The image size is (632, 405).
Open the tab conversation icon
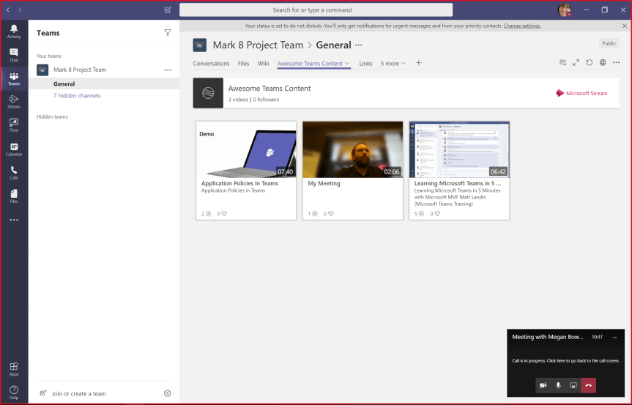(562, 63)
